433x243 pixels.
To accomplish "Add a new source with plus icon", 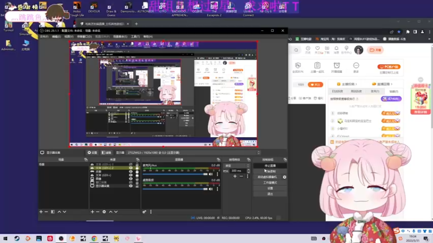I will pos(92,212).
